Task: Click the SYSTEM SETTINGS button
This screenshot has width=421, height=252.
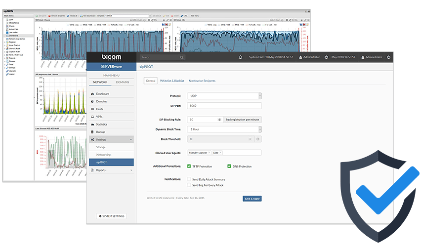Action: pos(111,216)
